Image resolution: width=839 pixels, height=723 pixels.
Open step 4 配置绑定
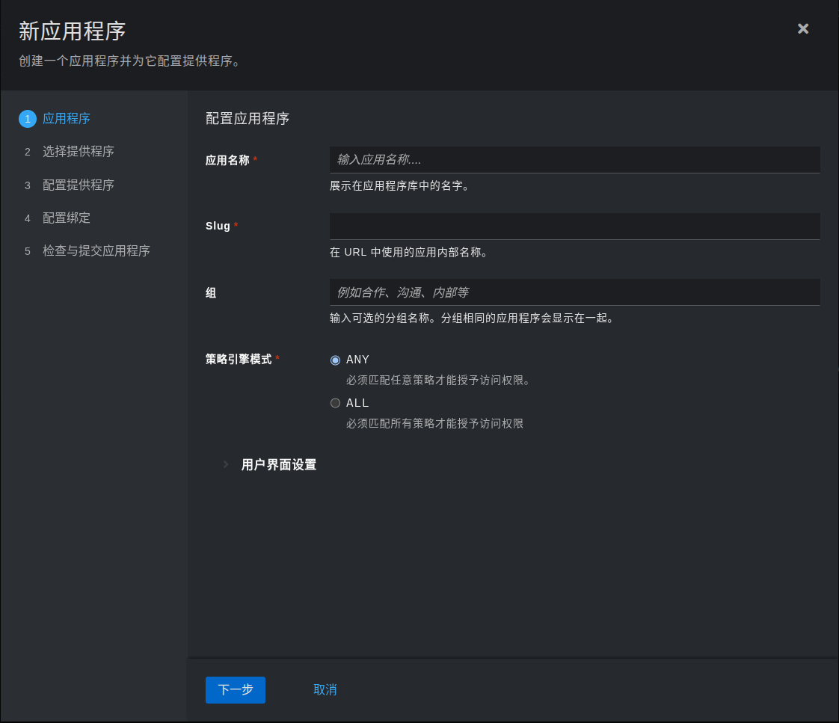(66, 218)
